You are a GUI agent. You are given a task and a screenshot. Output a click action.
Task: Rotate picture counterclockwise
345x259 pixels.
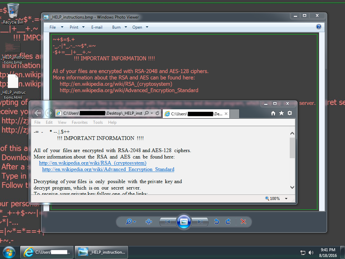click(217, 222)
